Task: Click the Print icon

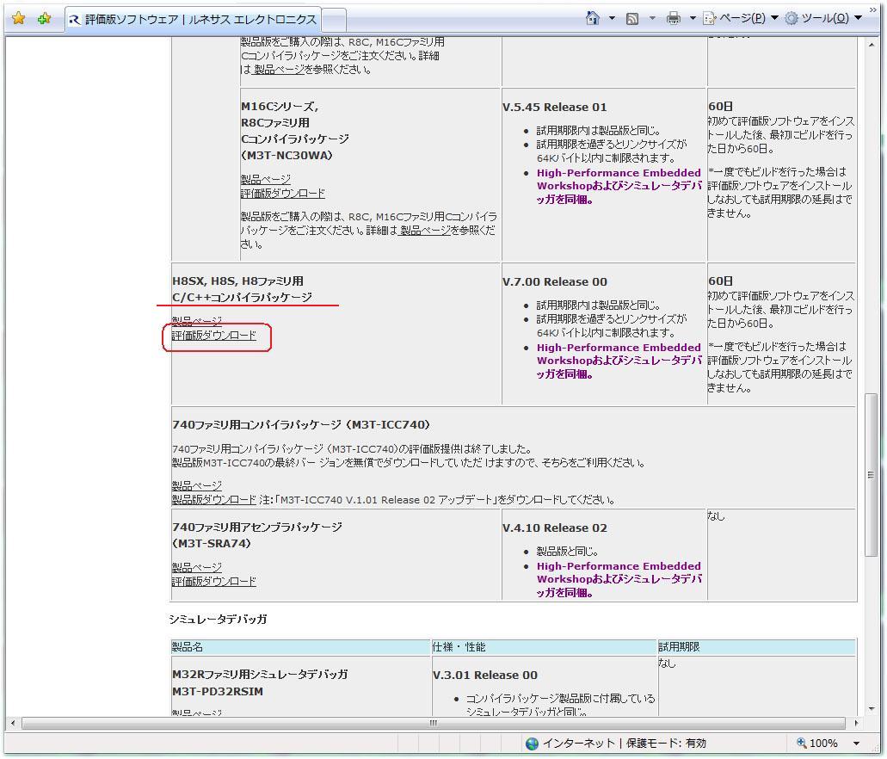Action: pos(674,18)
